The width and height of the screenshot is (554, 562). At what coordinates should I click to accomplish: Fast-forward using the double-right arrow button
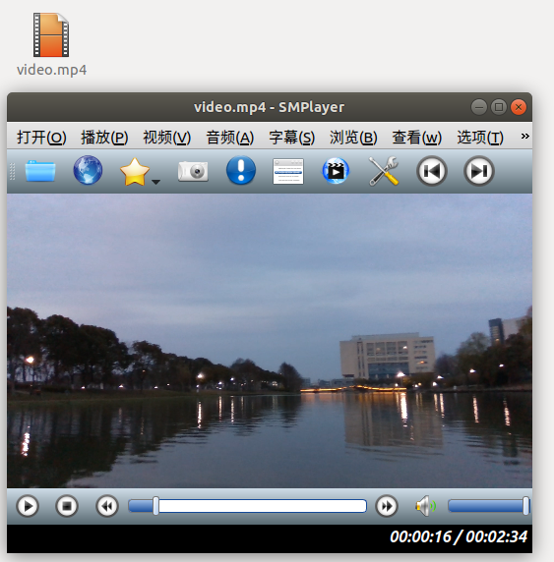point(387,506)
